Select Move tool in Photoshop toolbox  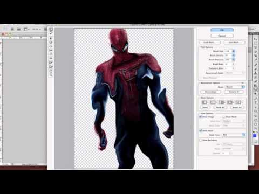click(x=256, y=39)
